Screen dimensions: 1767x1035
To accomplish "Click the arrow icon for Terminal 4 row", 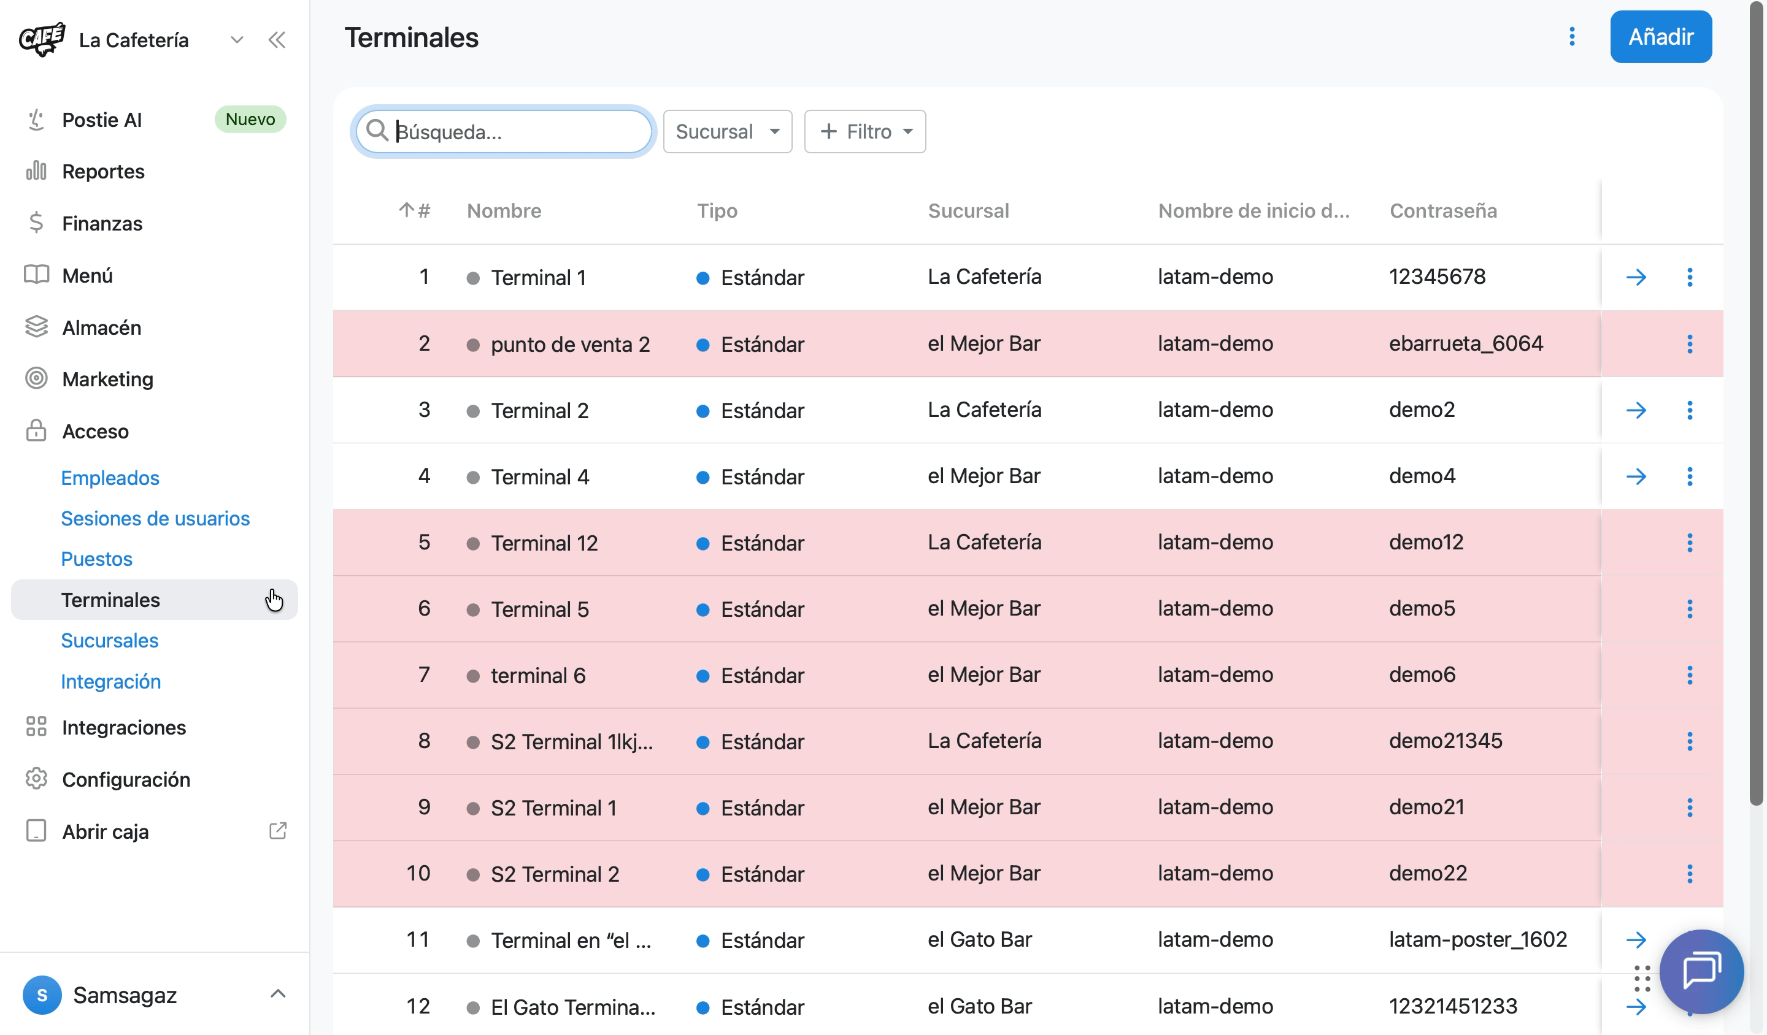I will (1636, 476).
